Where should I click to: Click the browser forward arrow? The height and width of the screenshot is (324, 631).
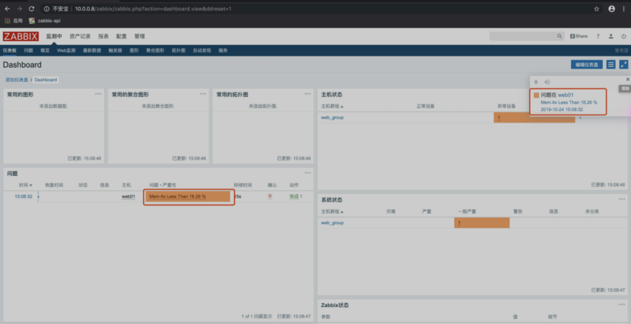19,9
